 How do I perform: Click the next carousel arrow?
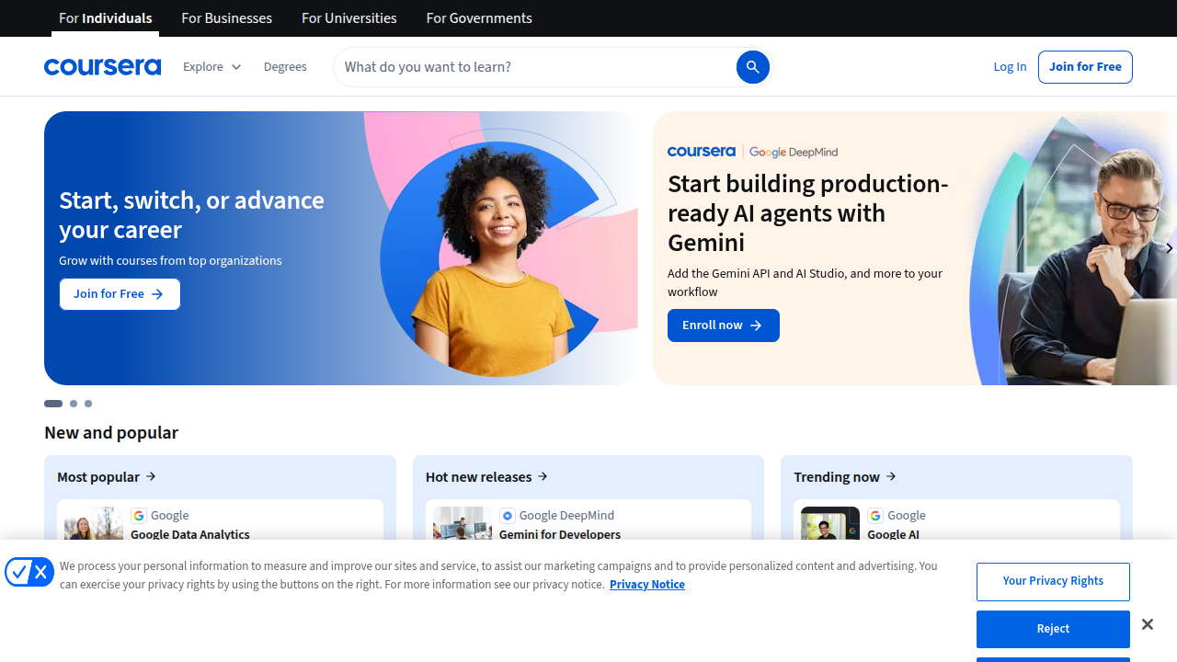[x=1169, y=248]
